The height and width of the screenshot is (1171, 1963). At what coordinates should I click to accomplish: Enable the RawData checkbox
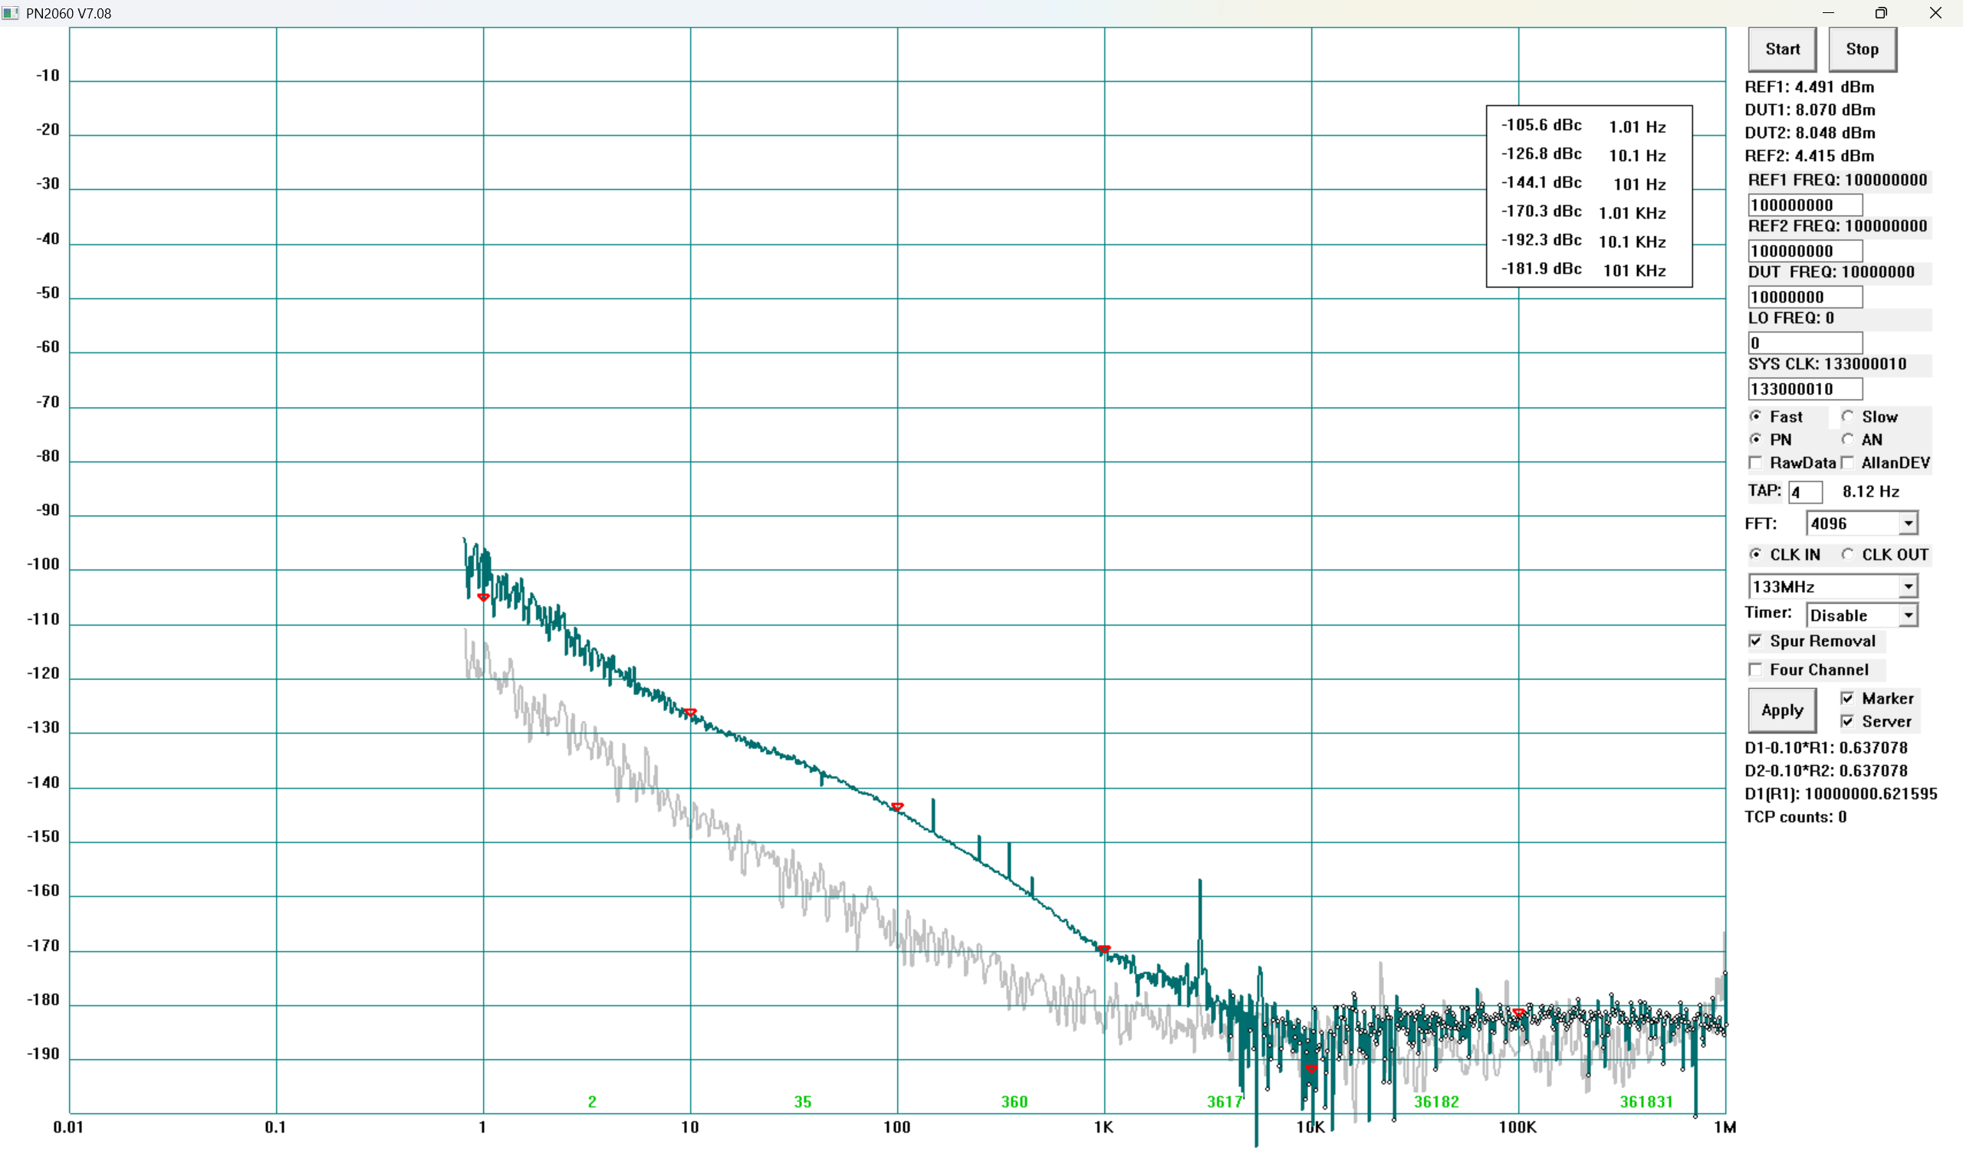pos(1755,463)
